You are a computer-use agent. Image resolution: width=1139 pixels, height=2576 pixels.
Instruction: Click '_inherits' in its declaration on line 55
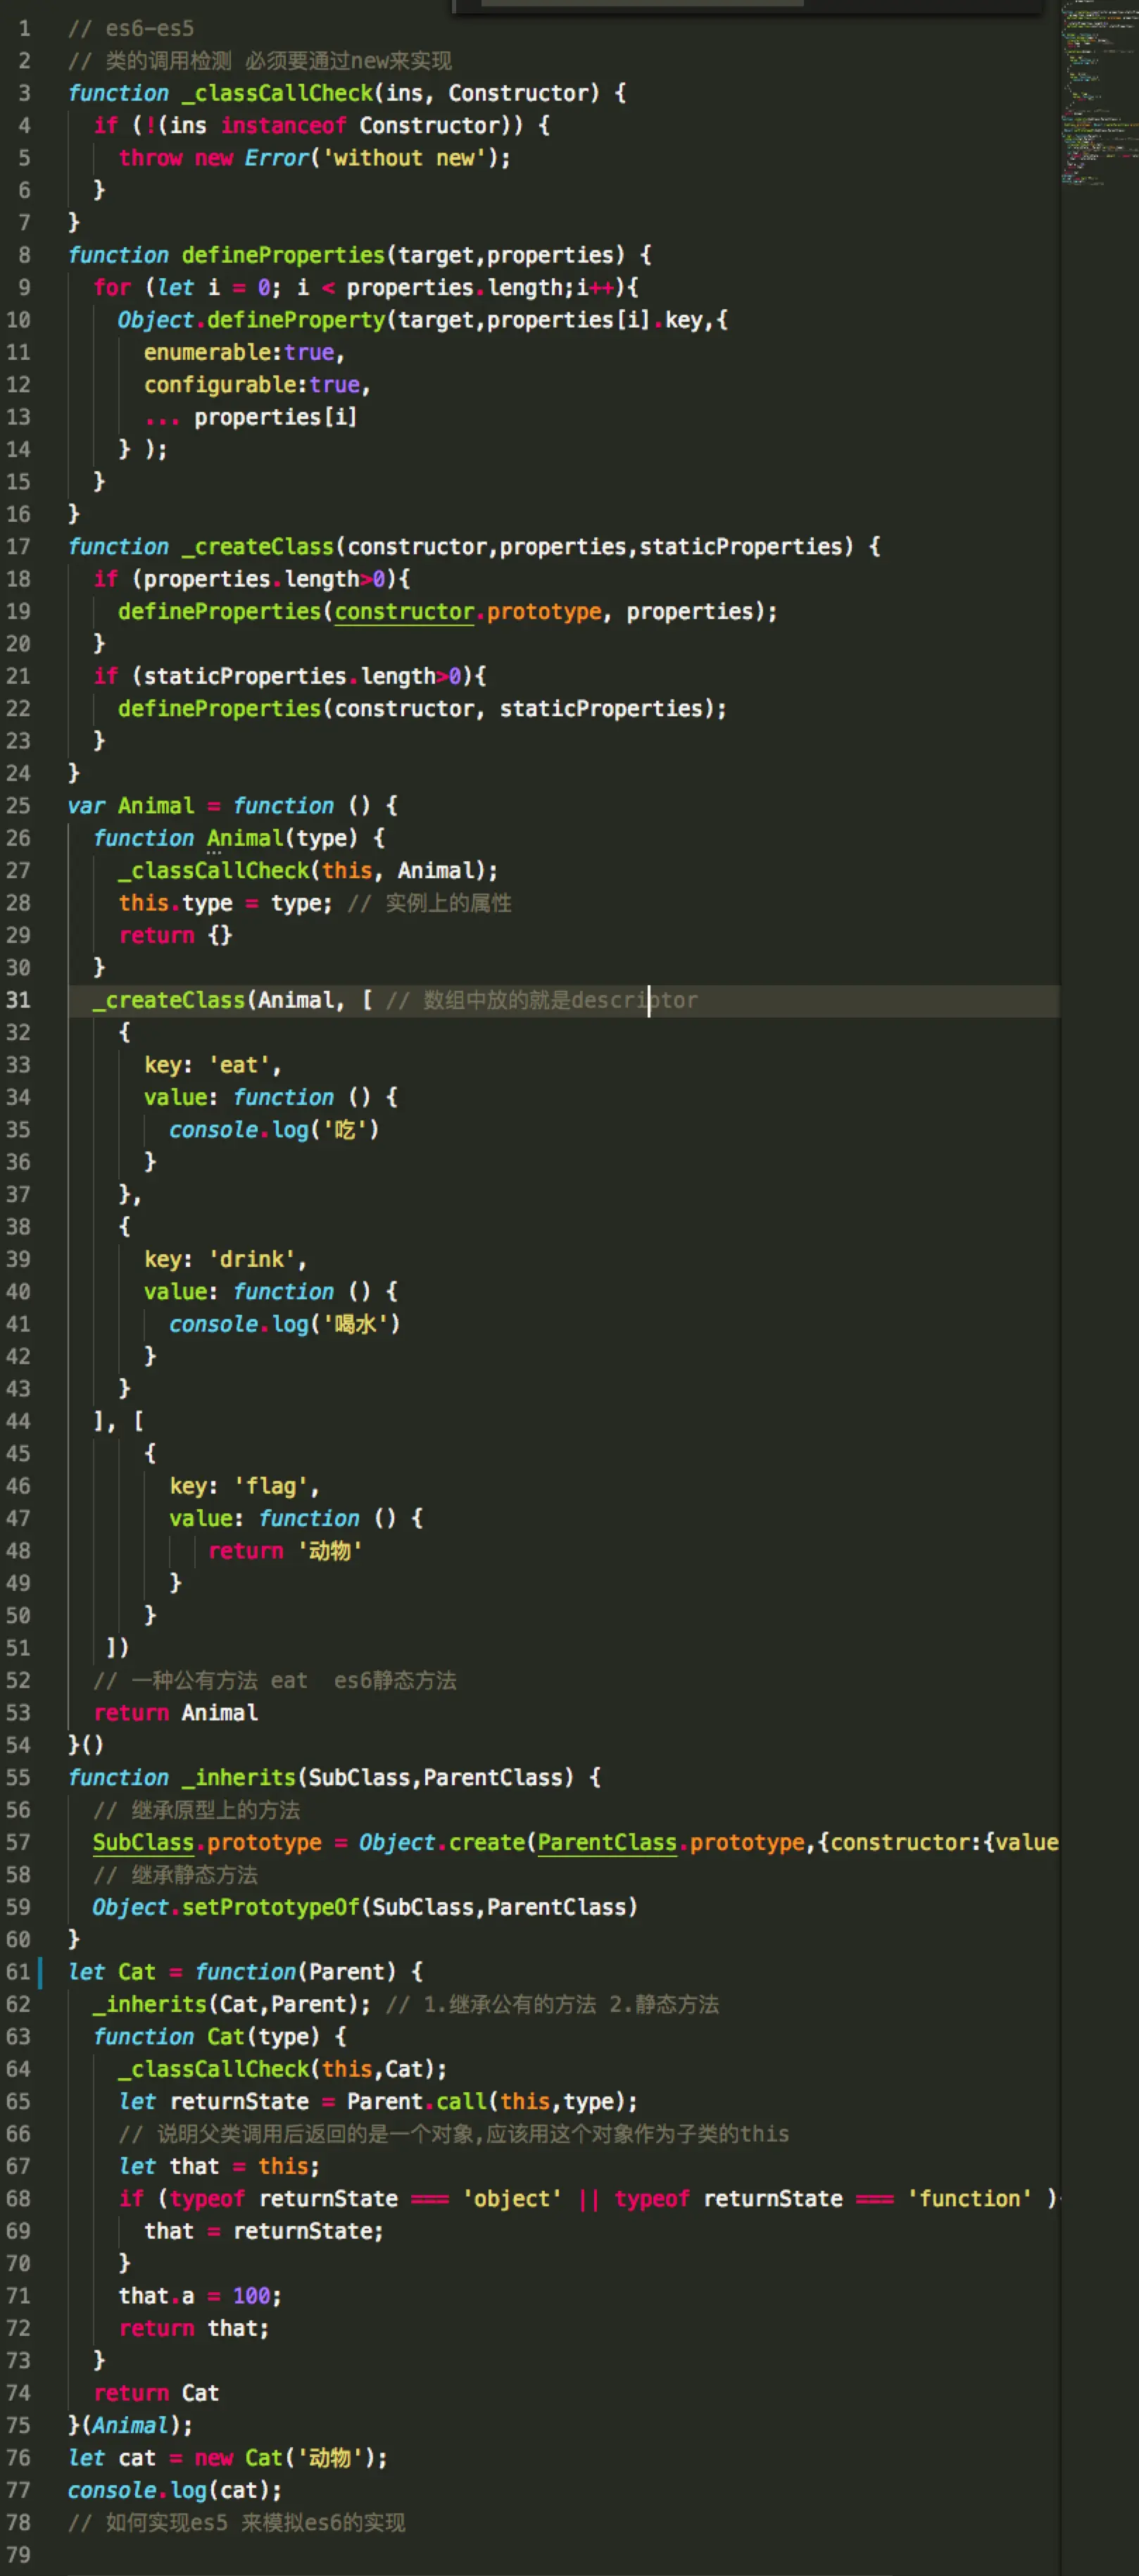tap(239, 1777)
